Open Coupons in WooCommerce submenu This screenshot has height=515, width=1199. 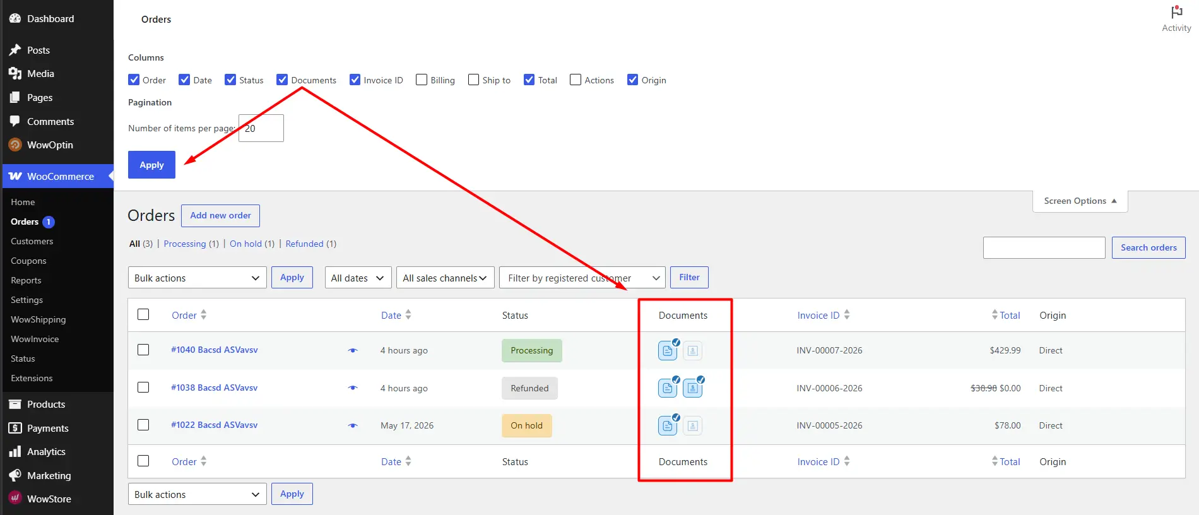[x=28, y=261]
